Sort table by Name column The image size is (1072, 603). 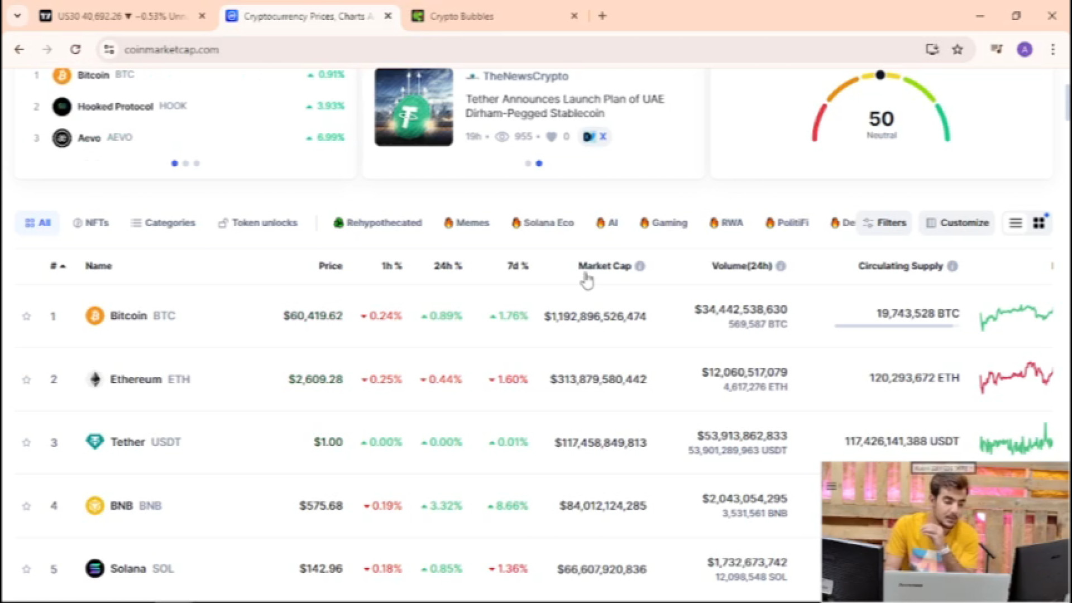click(x=98, y=266)
